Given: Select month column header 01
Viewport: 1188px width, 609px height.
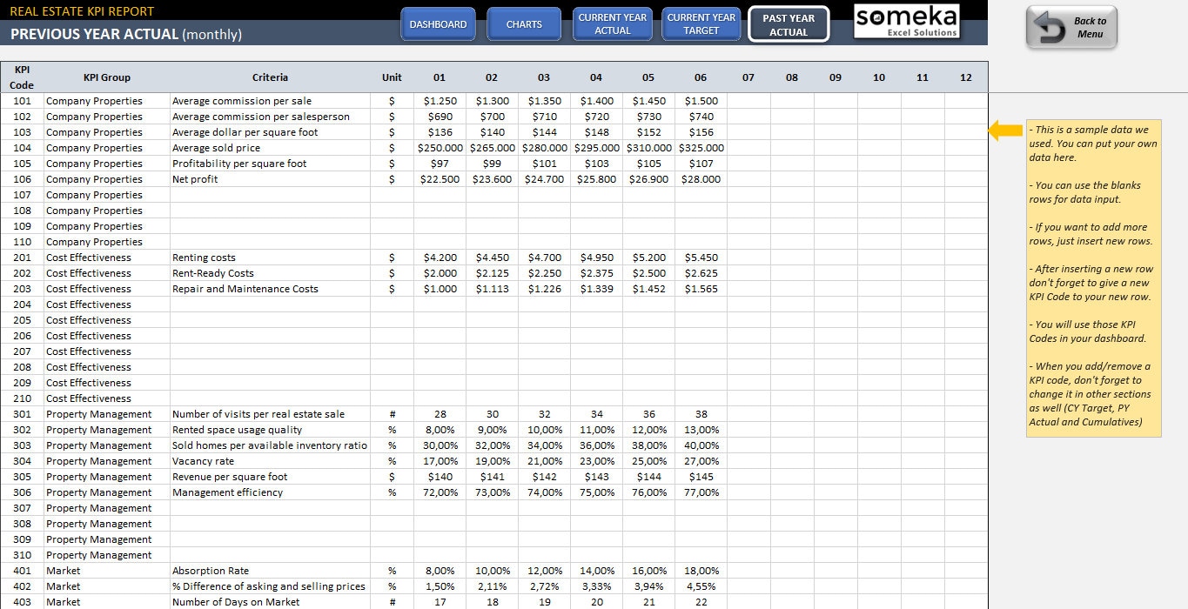Looking at the screenshot, I should click(x=440, y=77).
